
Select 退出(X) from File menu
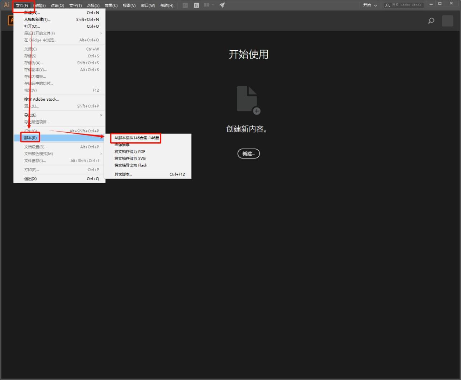[31, 179]
